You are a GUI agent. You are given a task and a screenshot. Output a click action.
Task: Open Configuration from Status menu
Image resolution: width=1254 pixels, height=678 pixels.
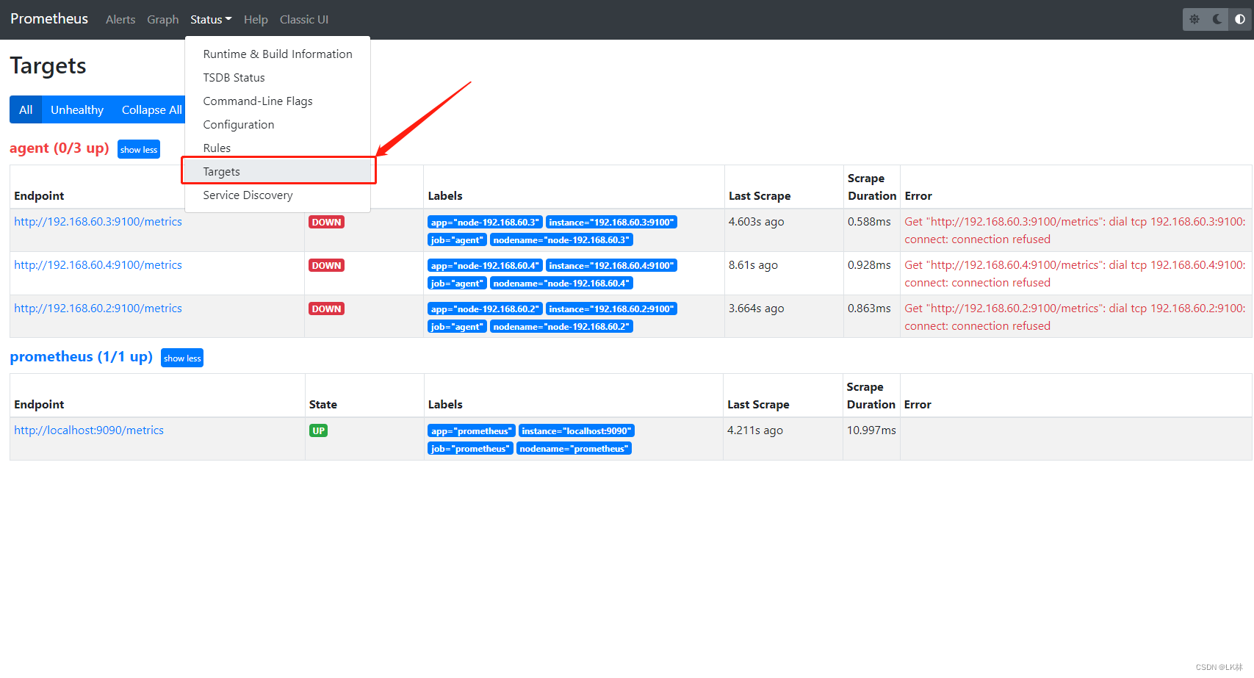point(278,125)
